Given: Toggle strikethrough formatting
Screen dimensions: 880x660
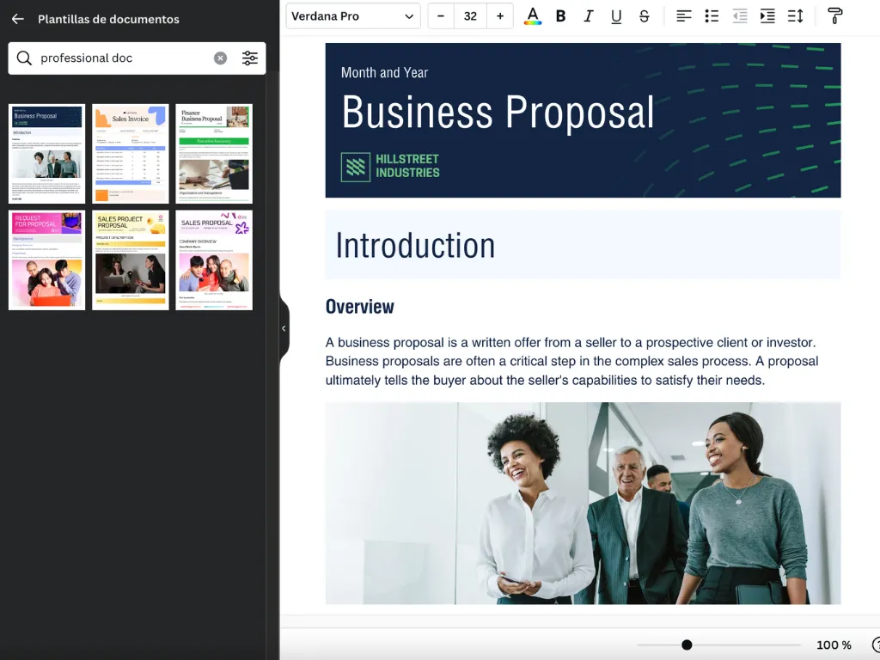Looking at the screenshot, I should click(645, 16).
